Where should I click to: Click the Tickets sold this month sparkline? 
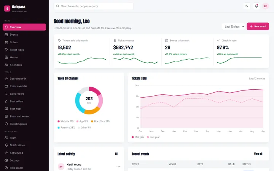point(82,60)
